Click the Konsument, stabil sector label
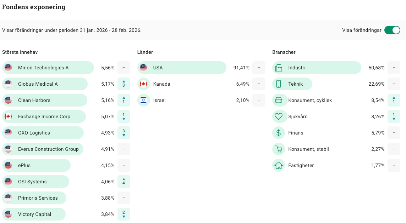 308,149
